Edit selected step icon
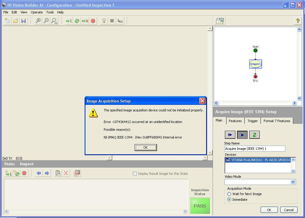The image size is (305, 218). 58,173
